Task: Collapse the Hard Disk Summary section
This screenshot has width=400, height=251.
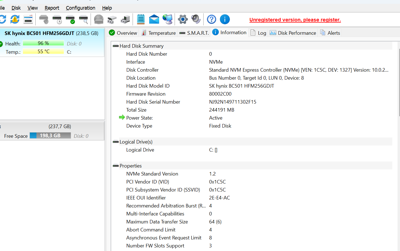Action: pyautogui.click(x=116, y=46)
